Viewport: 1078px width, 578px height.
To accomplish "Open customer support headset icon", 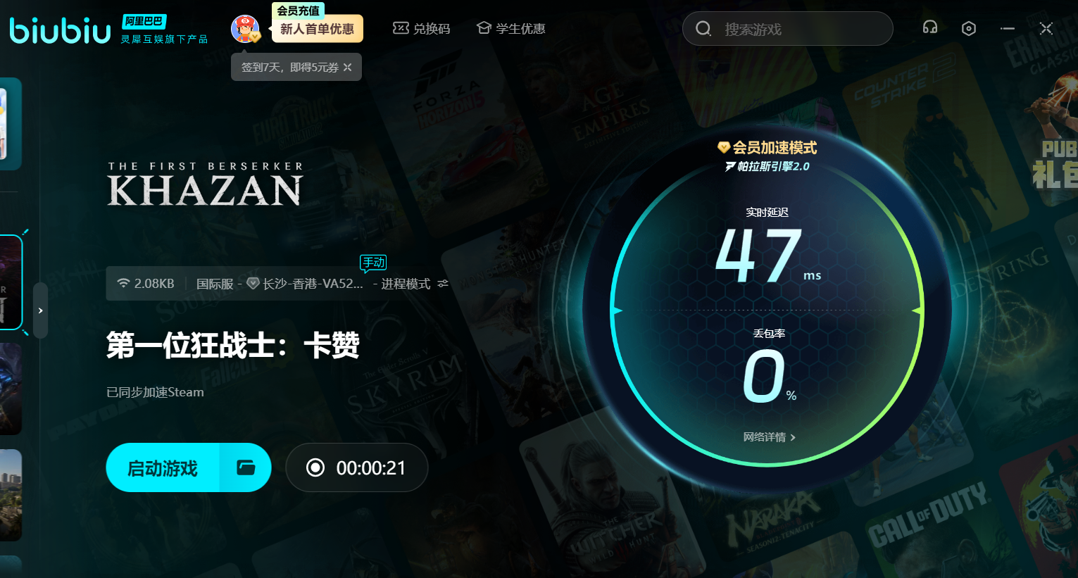I will [929, 27].
